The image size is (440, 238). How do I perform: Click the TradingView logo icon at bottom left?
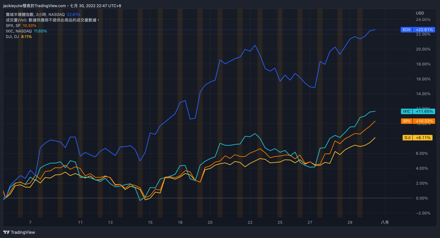click(x=6, y=232)
